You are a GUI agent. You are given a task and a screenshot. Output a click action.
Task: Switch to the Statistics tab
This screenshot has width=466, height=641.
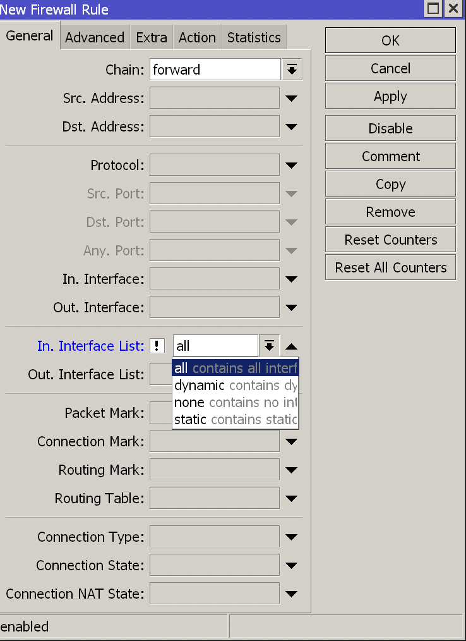pyautogui.click(x=254, y=37)
